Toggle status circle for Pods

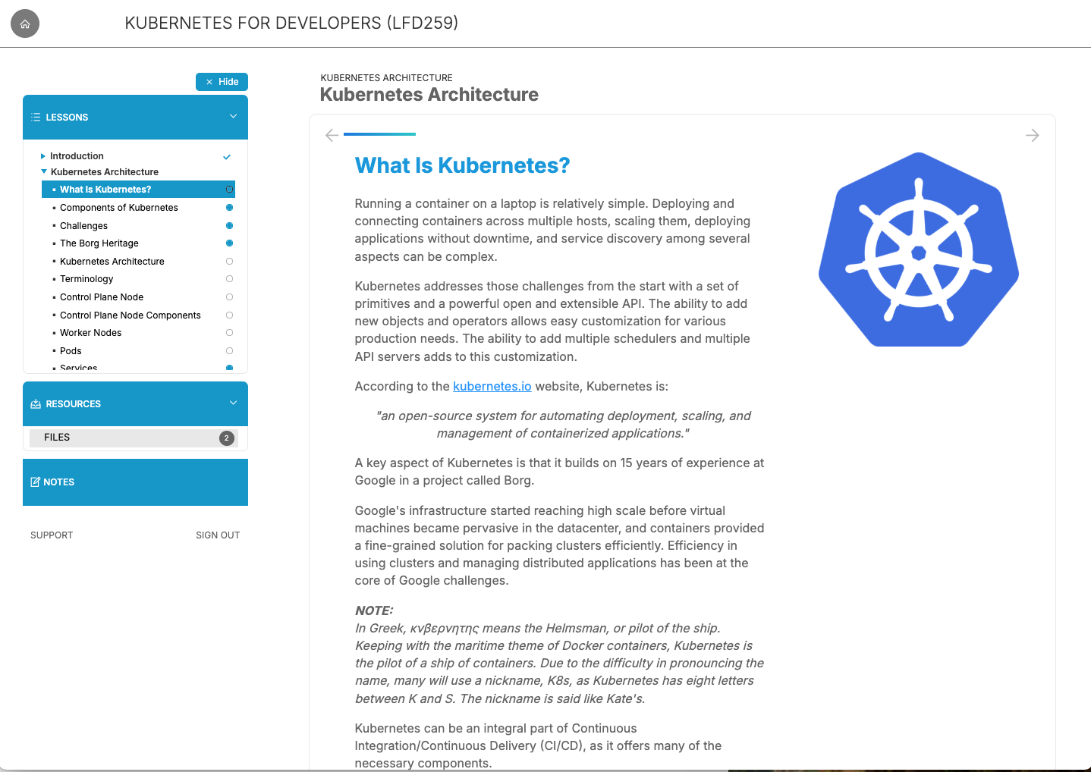(229, 351)
